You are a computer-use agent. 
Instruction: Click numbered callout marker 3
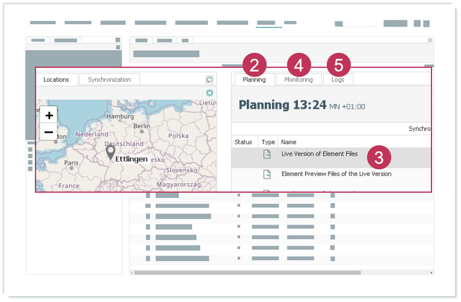(379, 158)
